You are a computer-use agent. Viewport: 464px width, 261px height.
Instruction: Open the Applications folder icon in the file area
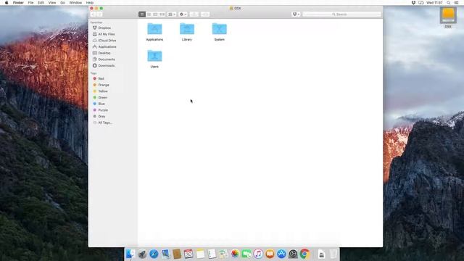(154, 29)
